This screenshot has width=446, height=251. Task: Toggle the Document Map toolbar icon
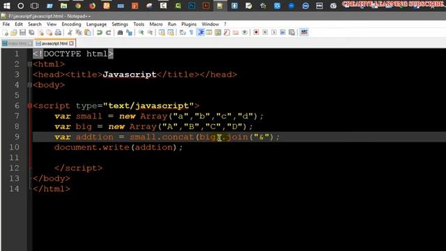[x=218, y=33]
